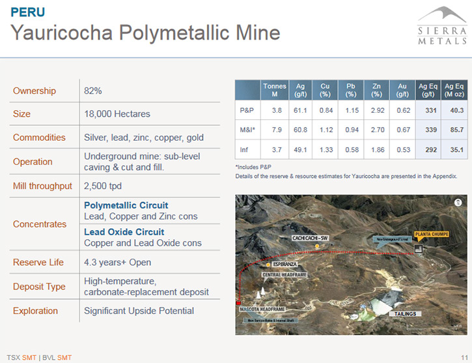Click the 'Inf' row label
Image resolution: width=472 pixels, height=363 pixels.
244,150
